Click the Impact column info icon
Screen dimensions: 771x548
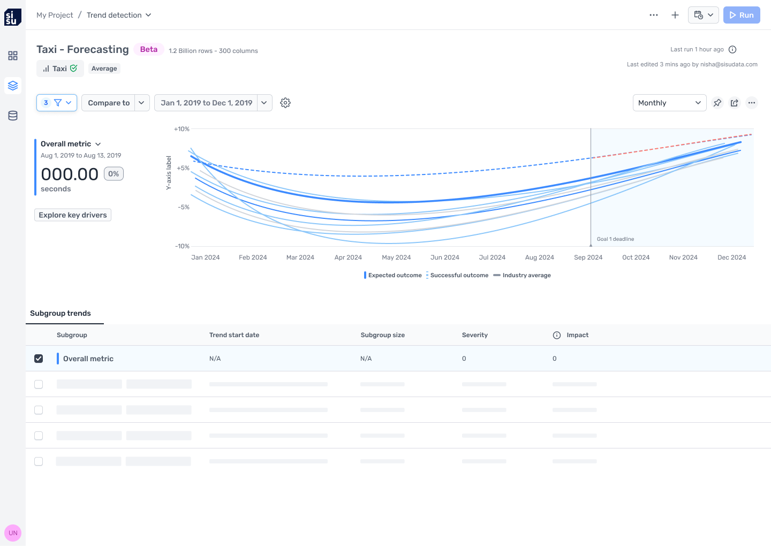(x=557, y=335)
